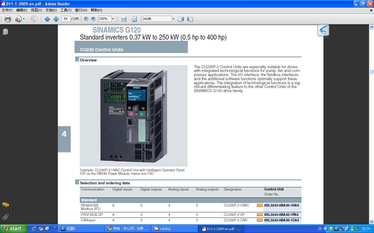Click the third quick launch icon

click(47, 229)
